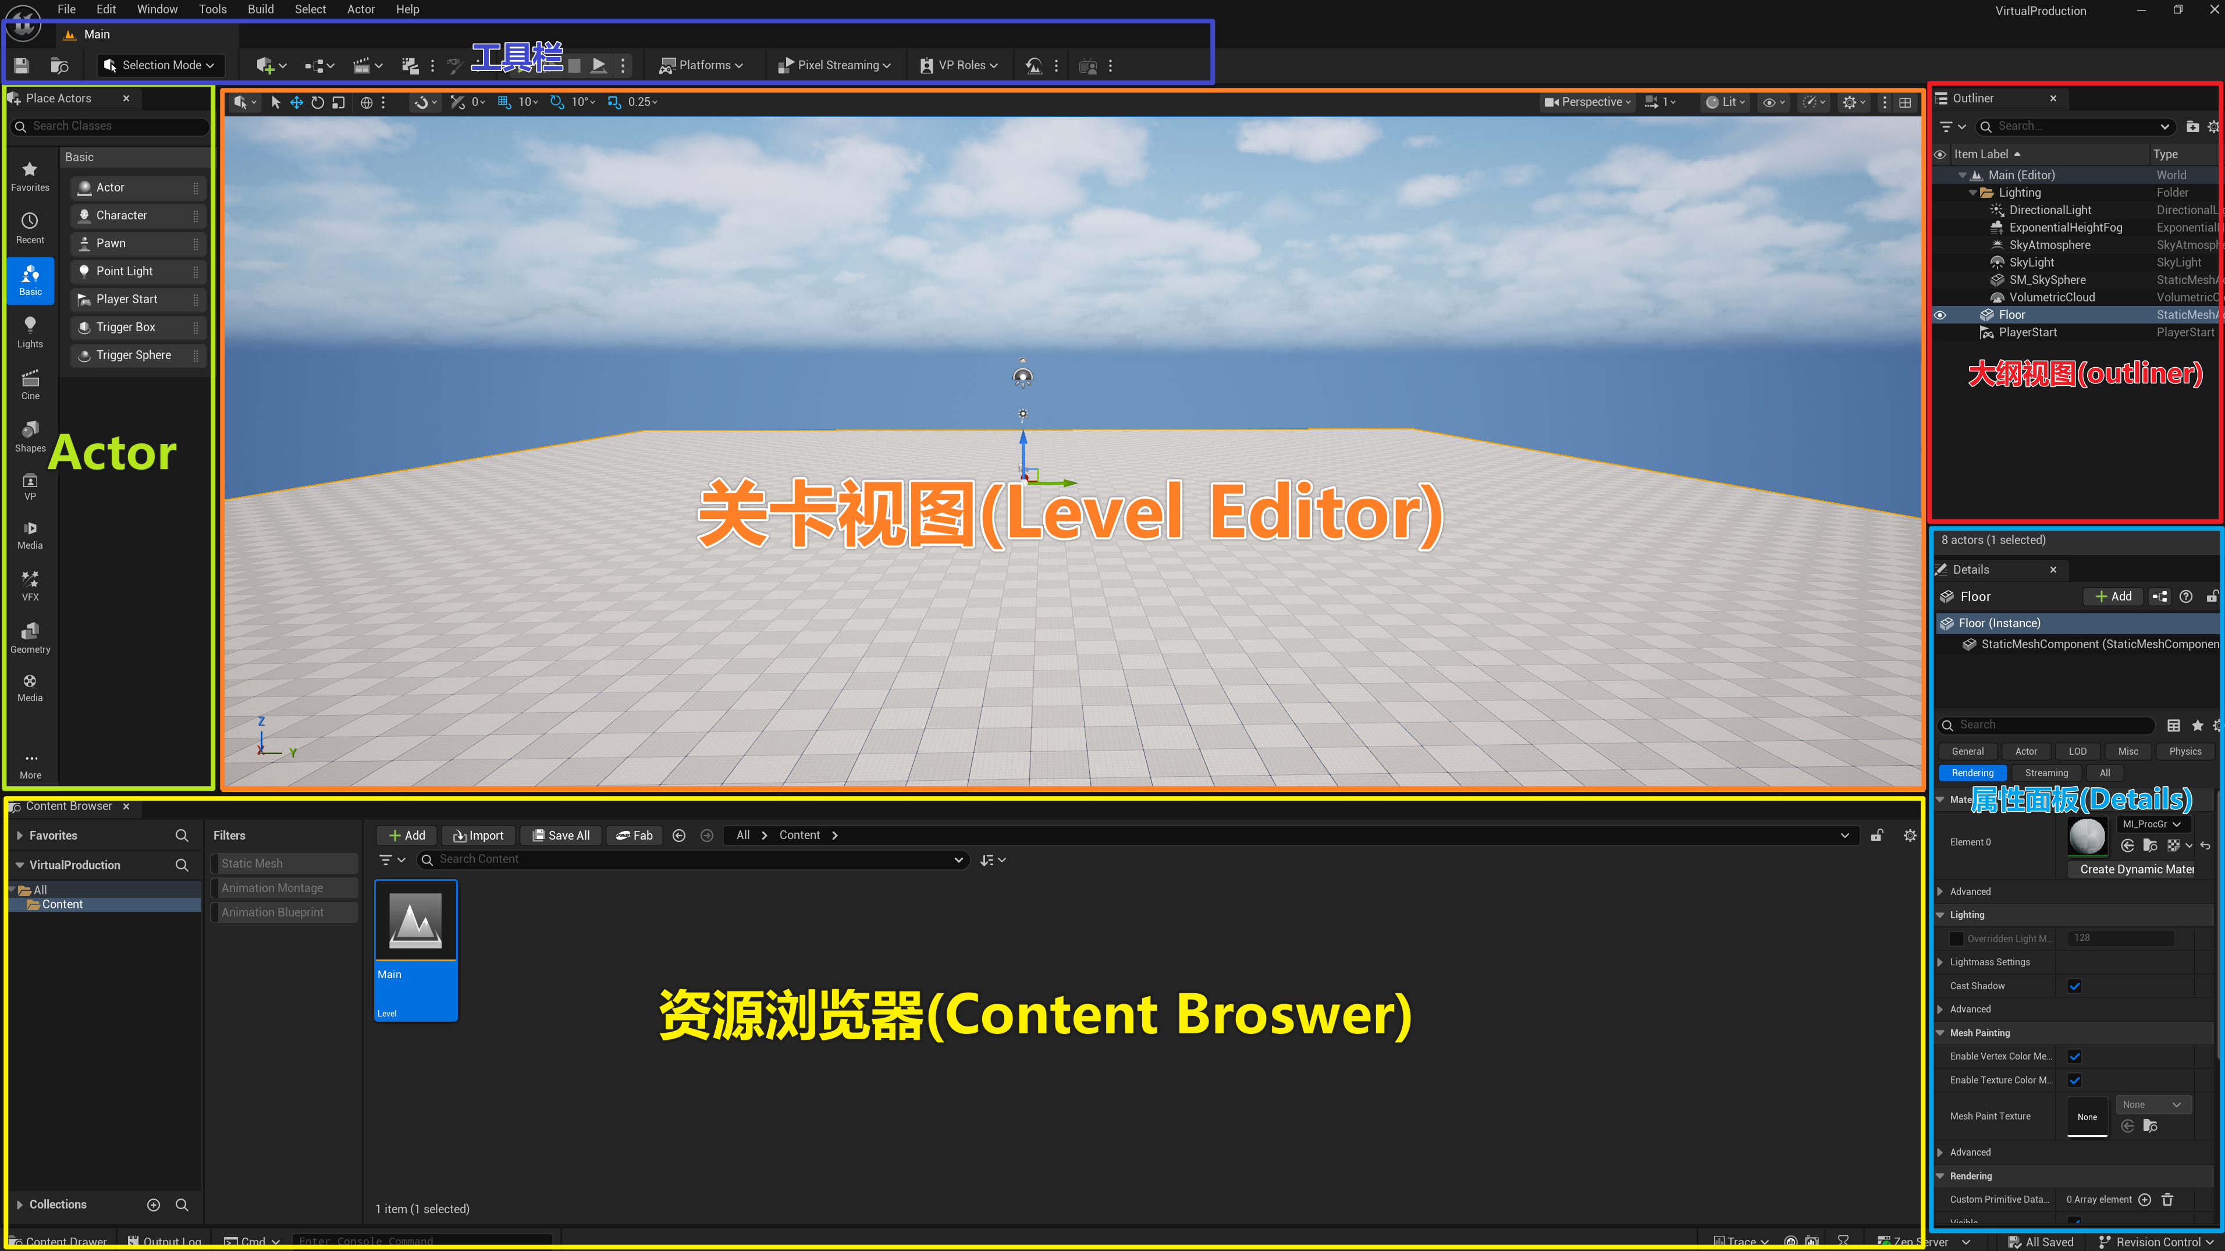Collapse the Lighting folder in Outliner

[x=1972, y=193]
